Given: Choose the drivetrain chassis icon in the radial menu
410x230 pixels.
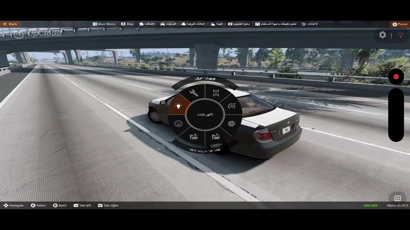Looking at the screenshot, I should pyautogui.click(x=216, y=93).
